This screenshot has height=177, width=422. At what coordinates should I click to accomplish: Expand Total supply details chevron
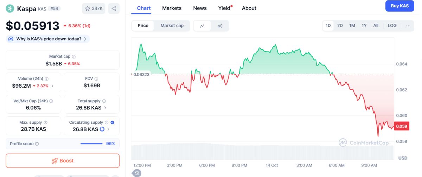click(x=105, y=108)
